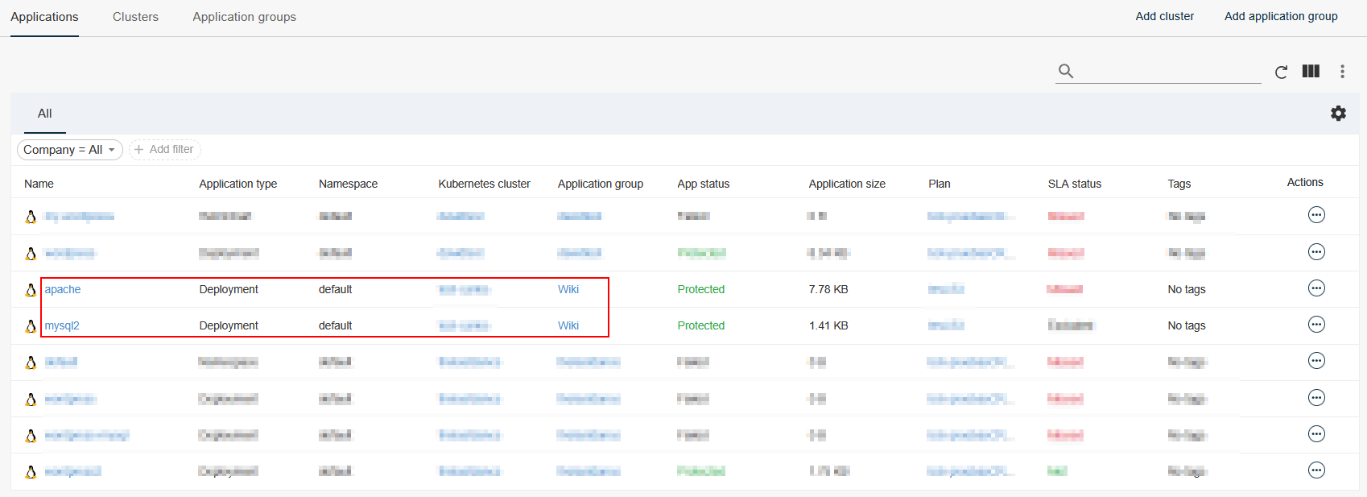Click No tags in apache row
Image resolution: width=1367 pixels, height=497 pixels.
coord(1186,289)
